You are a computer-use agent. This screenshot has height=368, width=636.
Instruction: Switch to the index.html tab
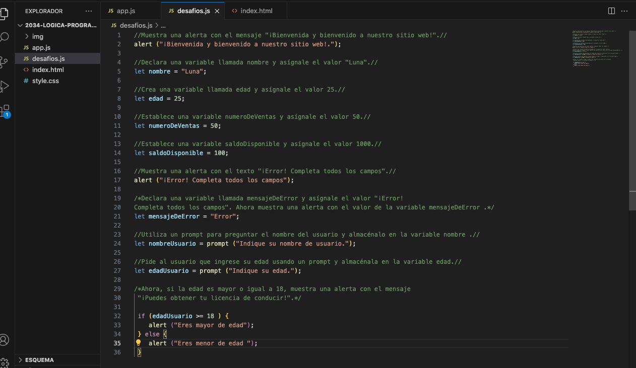pyautogui.click(x=256, y=11)
